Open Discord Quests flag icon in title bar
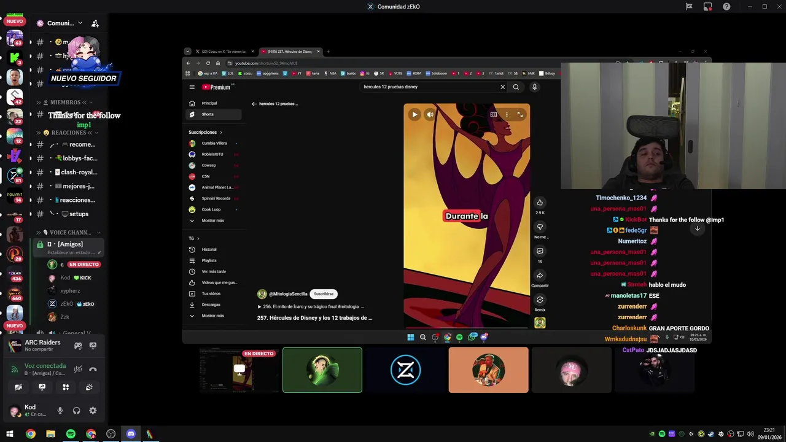Screen dimensions: 786x442 pos(689,7)
